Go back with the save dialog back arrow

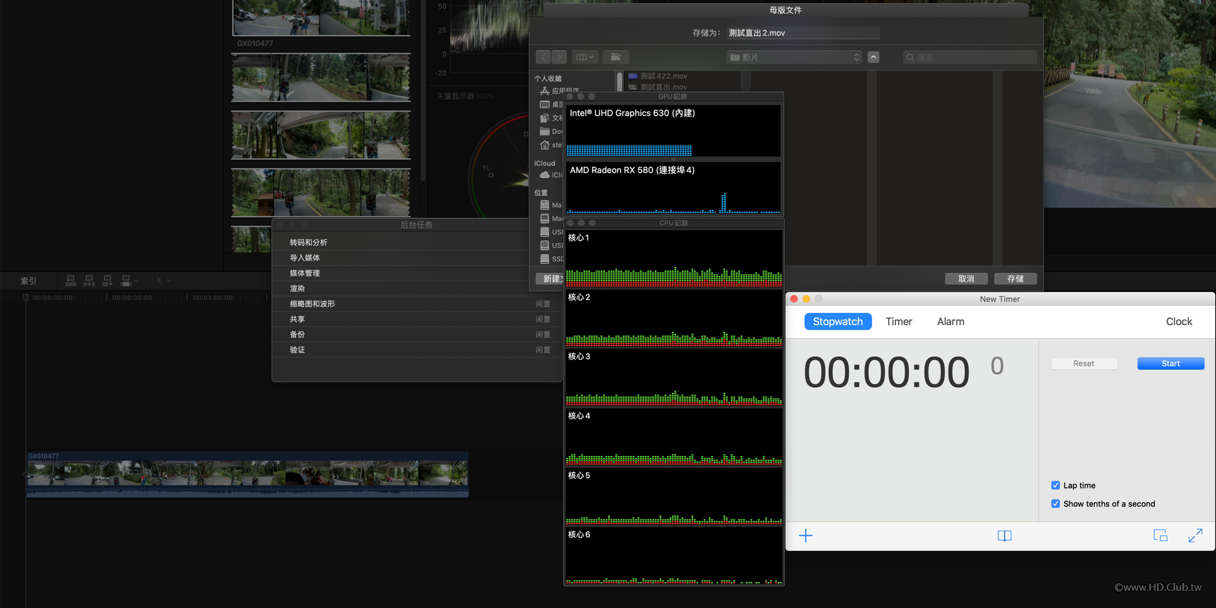point(543,57)
